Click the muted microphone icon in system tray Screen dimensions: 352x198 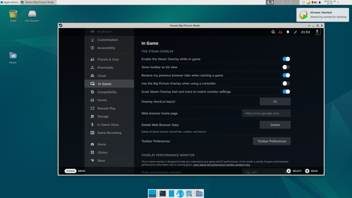pos(312,2)
